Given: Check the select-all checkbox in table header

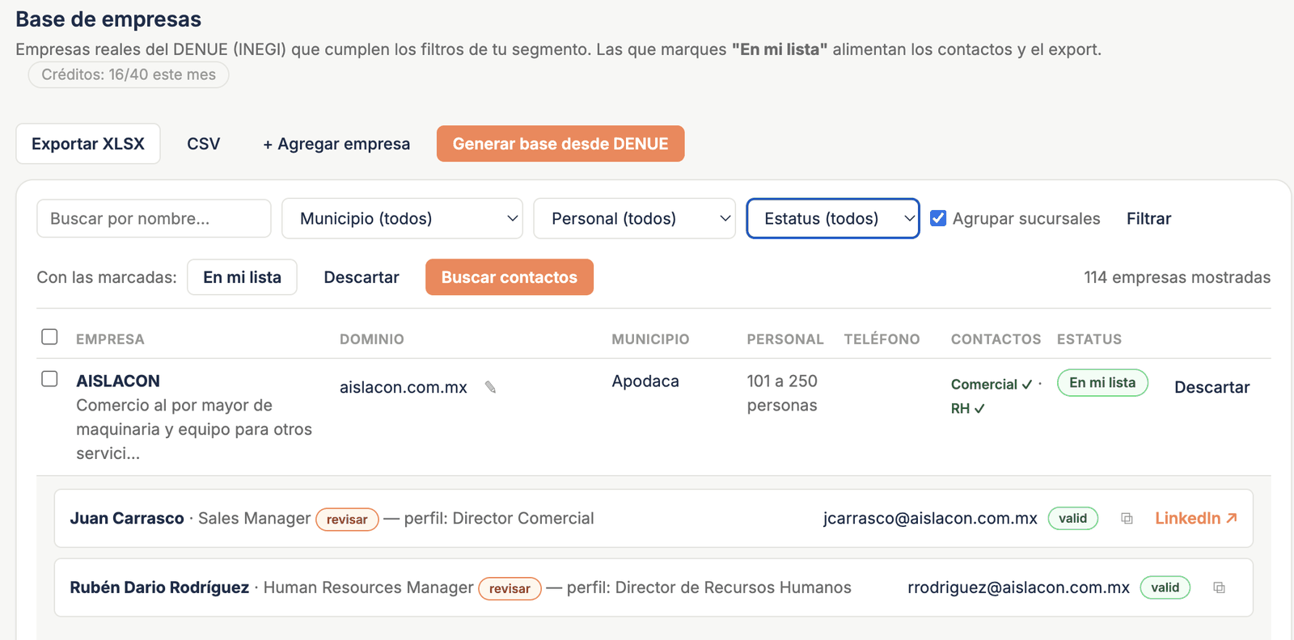Looking at the screenshot, I should pos(49,336).
